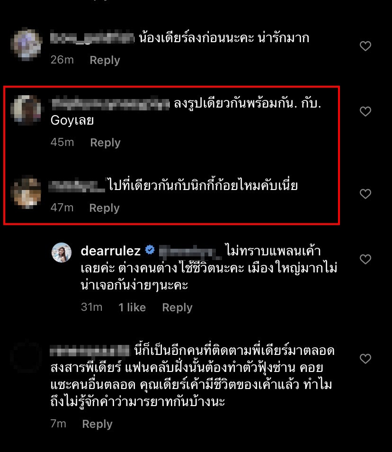Open blurred username on the 45m comment

coord(110,104)
